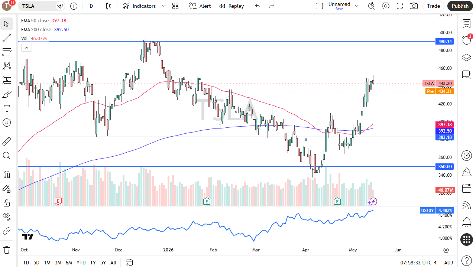Screen dimensions: 473x267
Task: Change the D daily interval
Action: pyautogui.click(x=91, y=6)
